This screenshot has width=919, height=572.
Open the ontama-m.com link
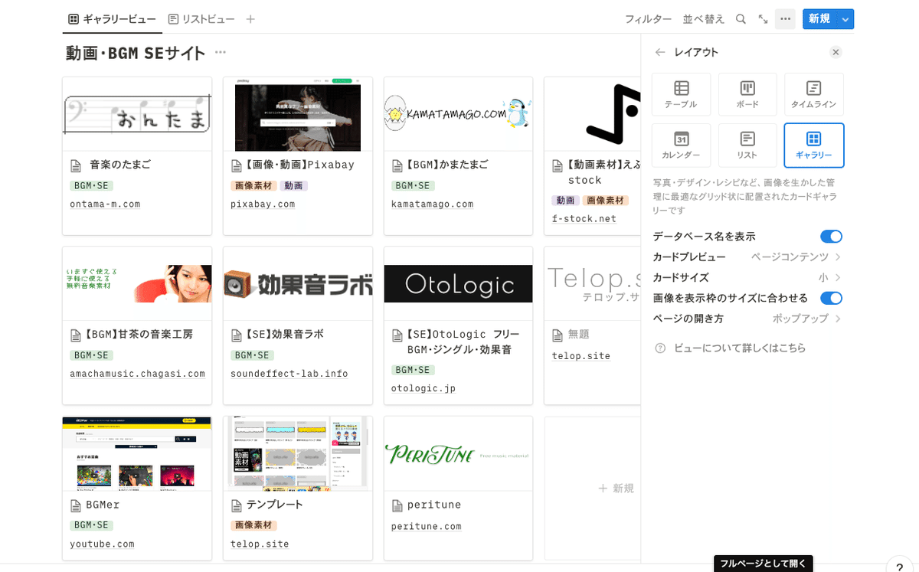(x=105, y=204)
